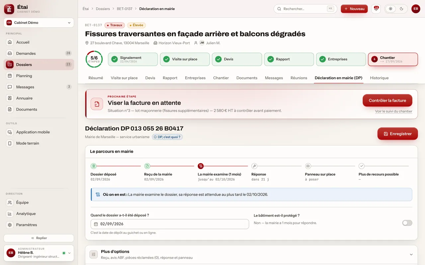
Task: Click the 'Signalement' step card
Action: [x=133, y=59]
